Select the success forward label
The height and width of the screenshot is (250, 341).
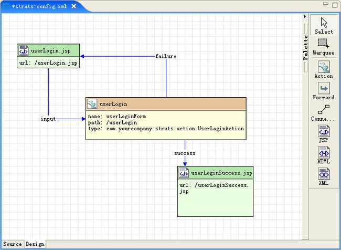pyautogui.click(x=185, y=153)
